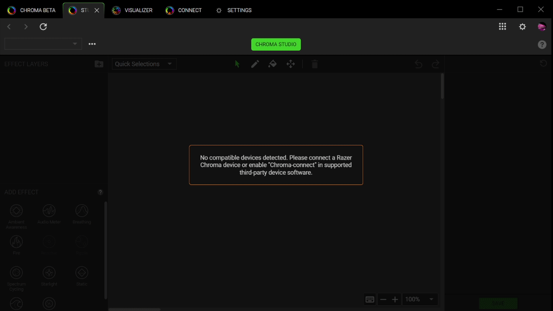Open the Add Effect help tooltip

(x=100, y=192)
